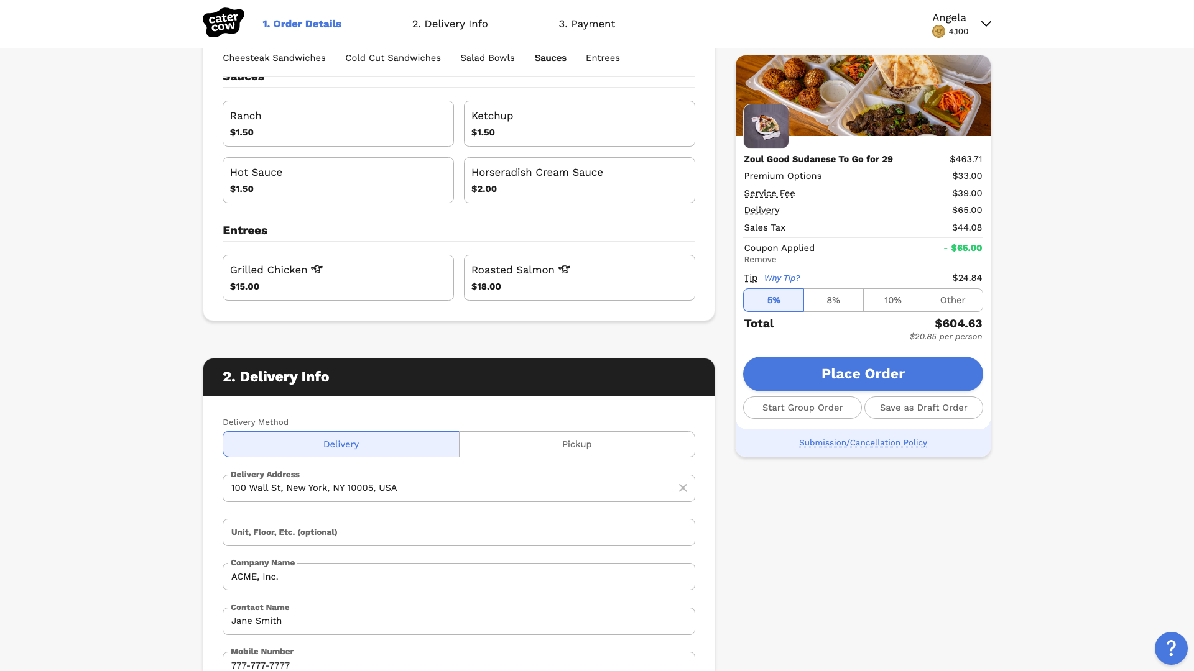The width and height of the screenshot is (1194, 671).
Task: Click the Mobile Number field
Action: pyautogui.click(x=459, y=662)
